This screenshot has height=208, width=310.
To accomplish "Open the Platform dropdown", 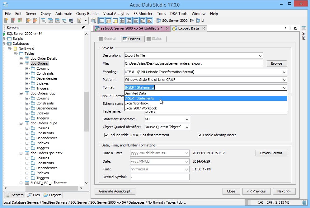I will [284, 80].
